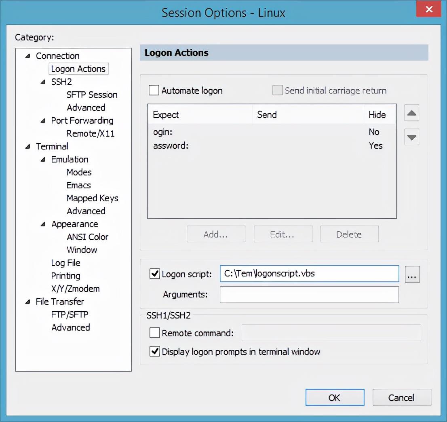
Task: Select Logon Actions category
Action: click(x=78, y=69)
